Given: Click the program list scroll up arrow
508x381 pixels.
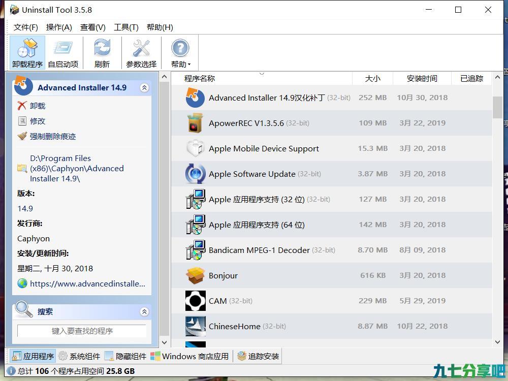Looking at the screenshot, I should click(x=498, y=77).
